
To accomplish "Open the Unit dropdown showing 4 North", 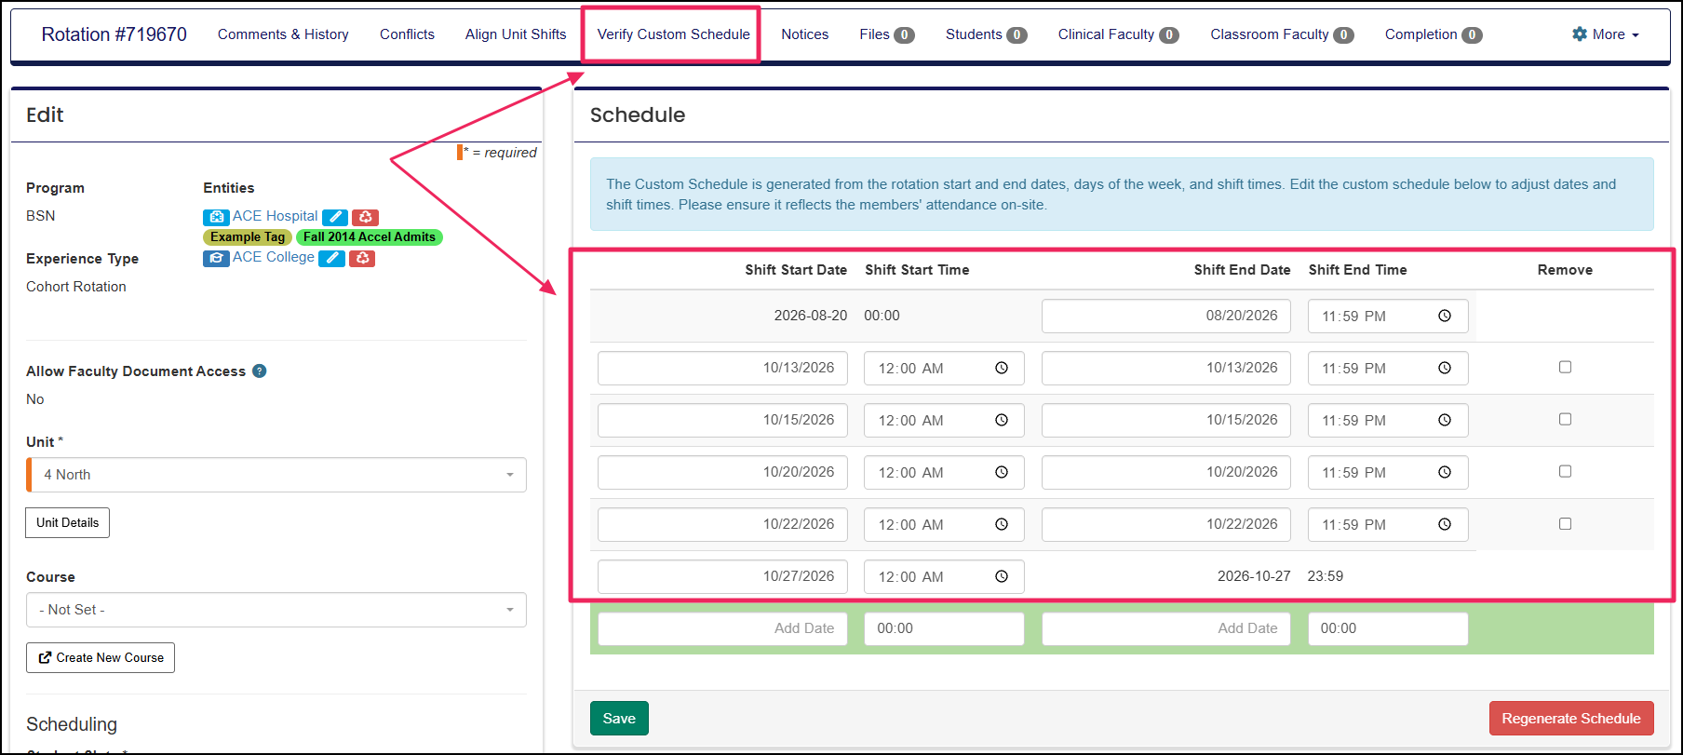I will click(x=276, y=475).
